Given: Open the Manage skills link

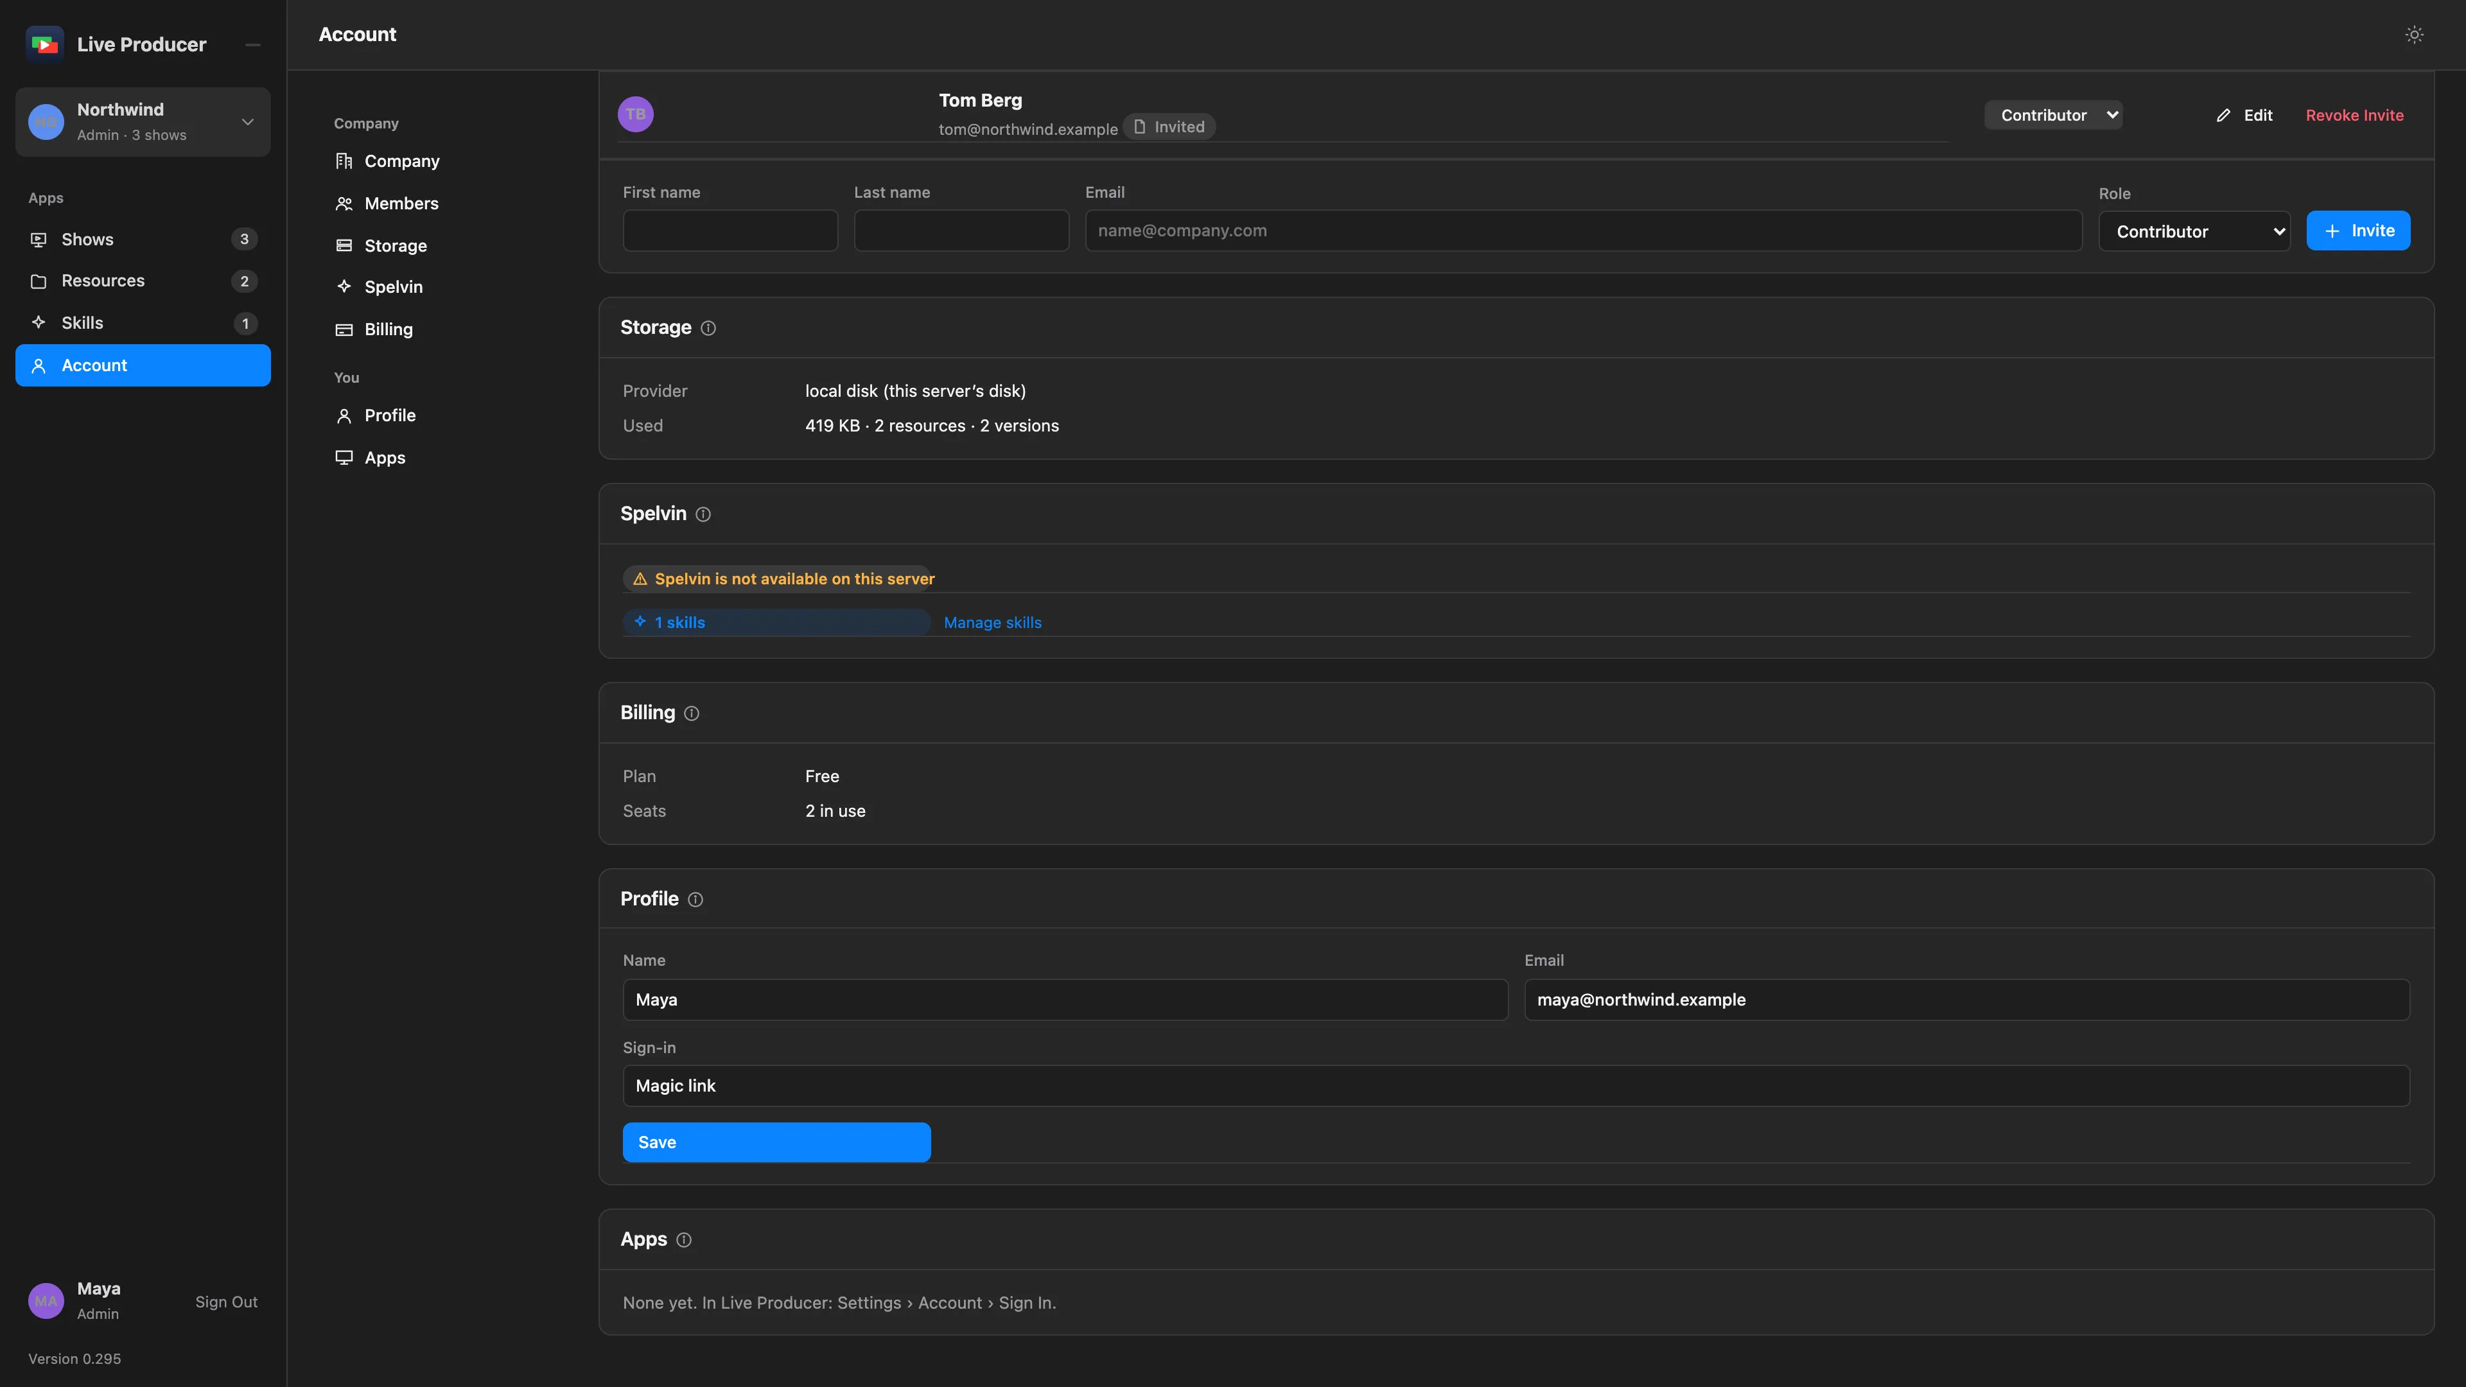Looking at the screenshot, I should pos(993,623).
